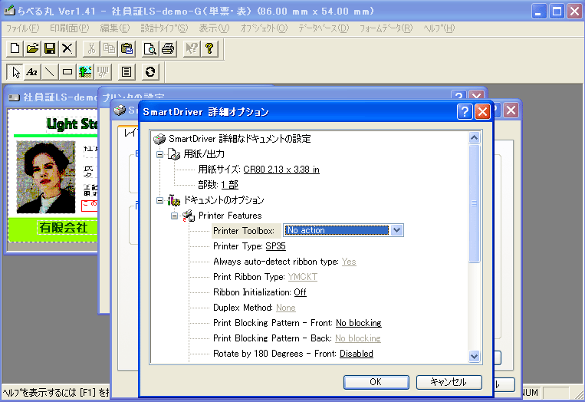Click the キャンセル button
This screenshot has width=585, height=402.
point(449,382)
